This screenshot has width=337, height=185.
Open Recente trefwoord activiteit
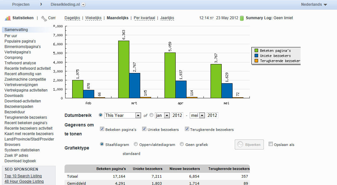click(28, 68)
